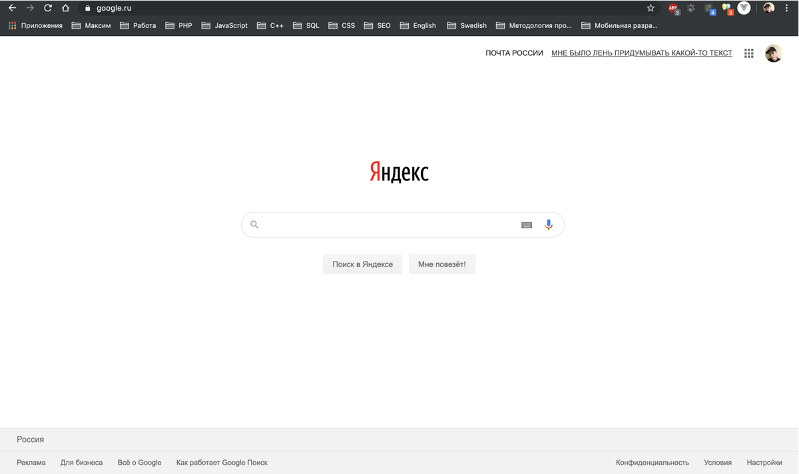Bookmark this page using the star icon

650,9
